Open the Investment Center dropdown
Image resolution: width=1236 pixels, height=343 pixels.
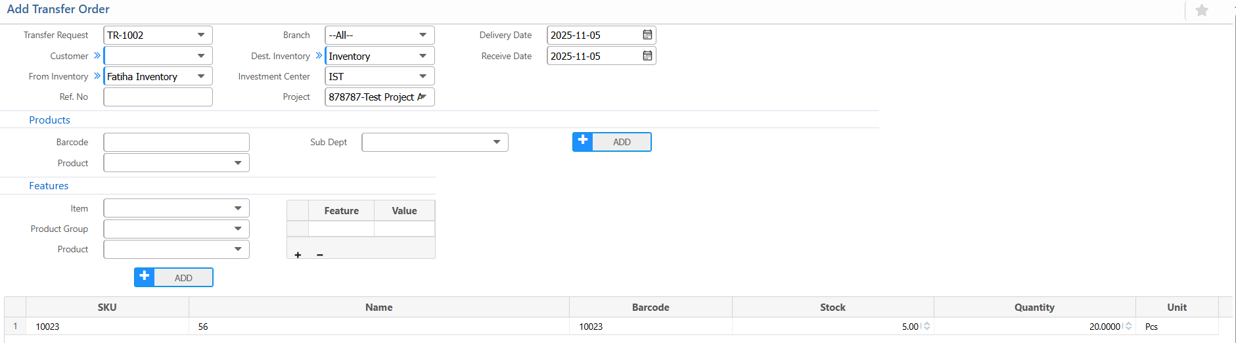(x=423, y=76)
